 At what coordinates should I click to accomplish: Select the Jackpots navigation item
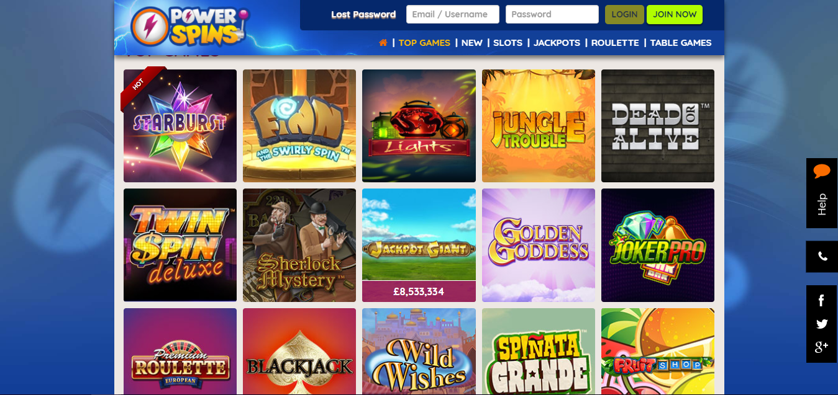coord(557,43)
